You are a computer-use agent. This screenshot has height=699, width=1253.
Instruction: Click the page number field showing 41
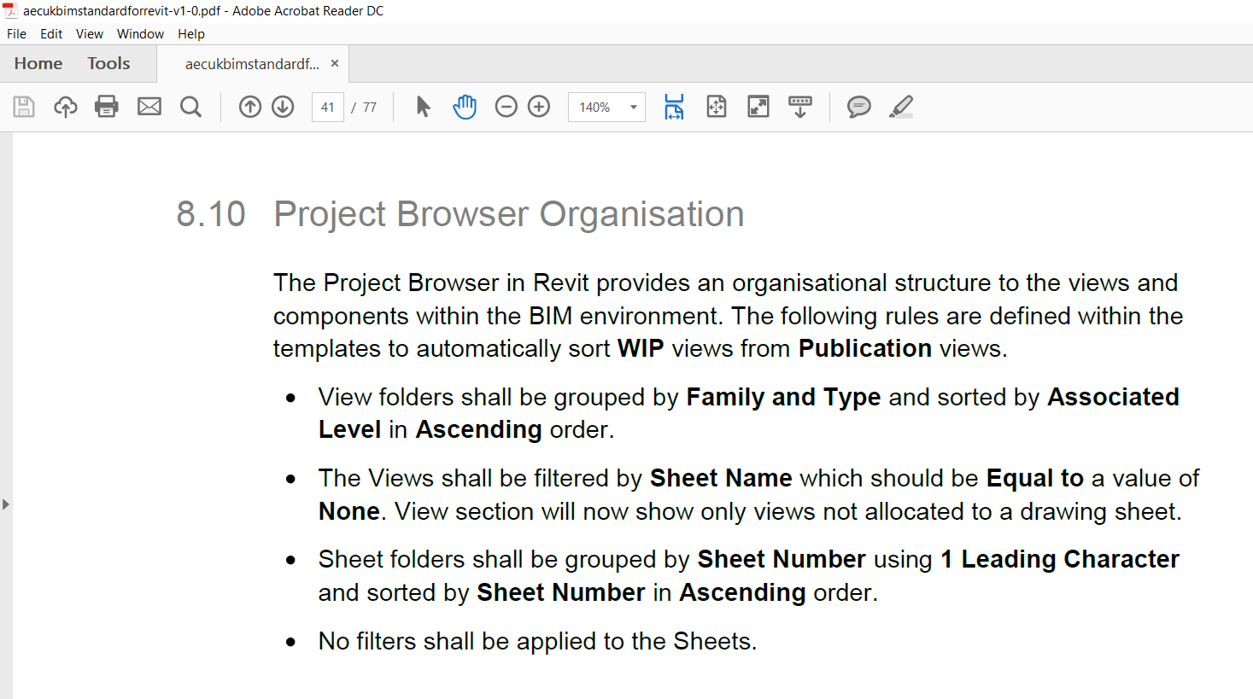(x=327, y=107)
